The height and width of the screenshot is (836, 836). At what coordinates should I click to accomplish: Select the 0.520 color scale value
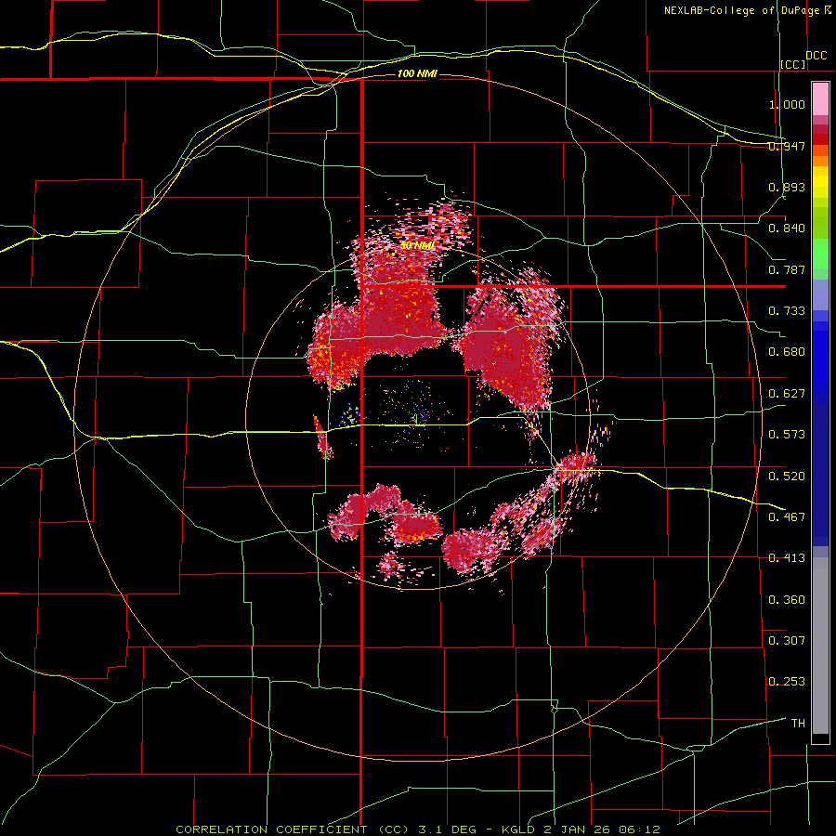787,476
